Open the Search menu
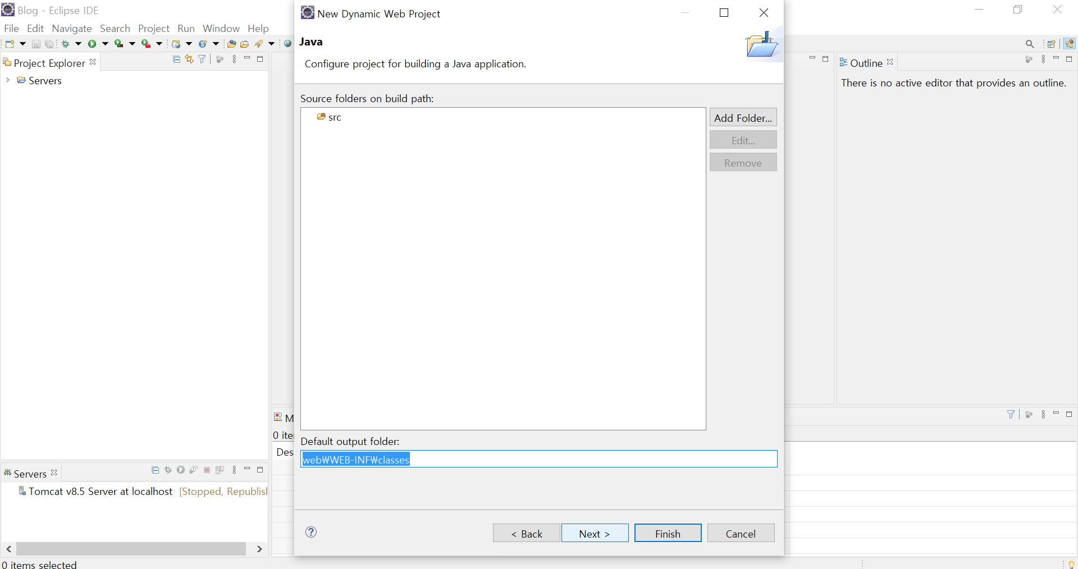Screen dimensions: 1078x569 click(x=115, y=28)
